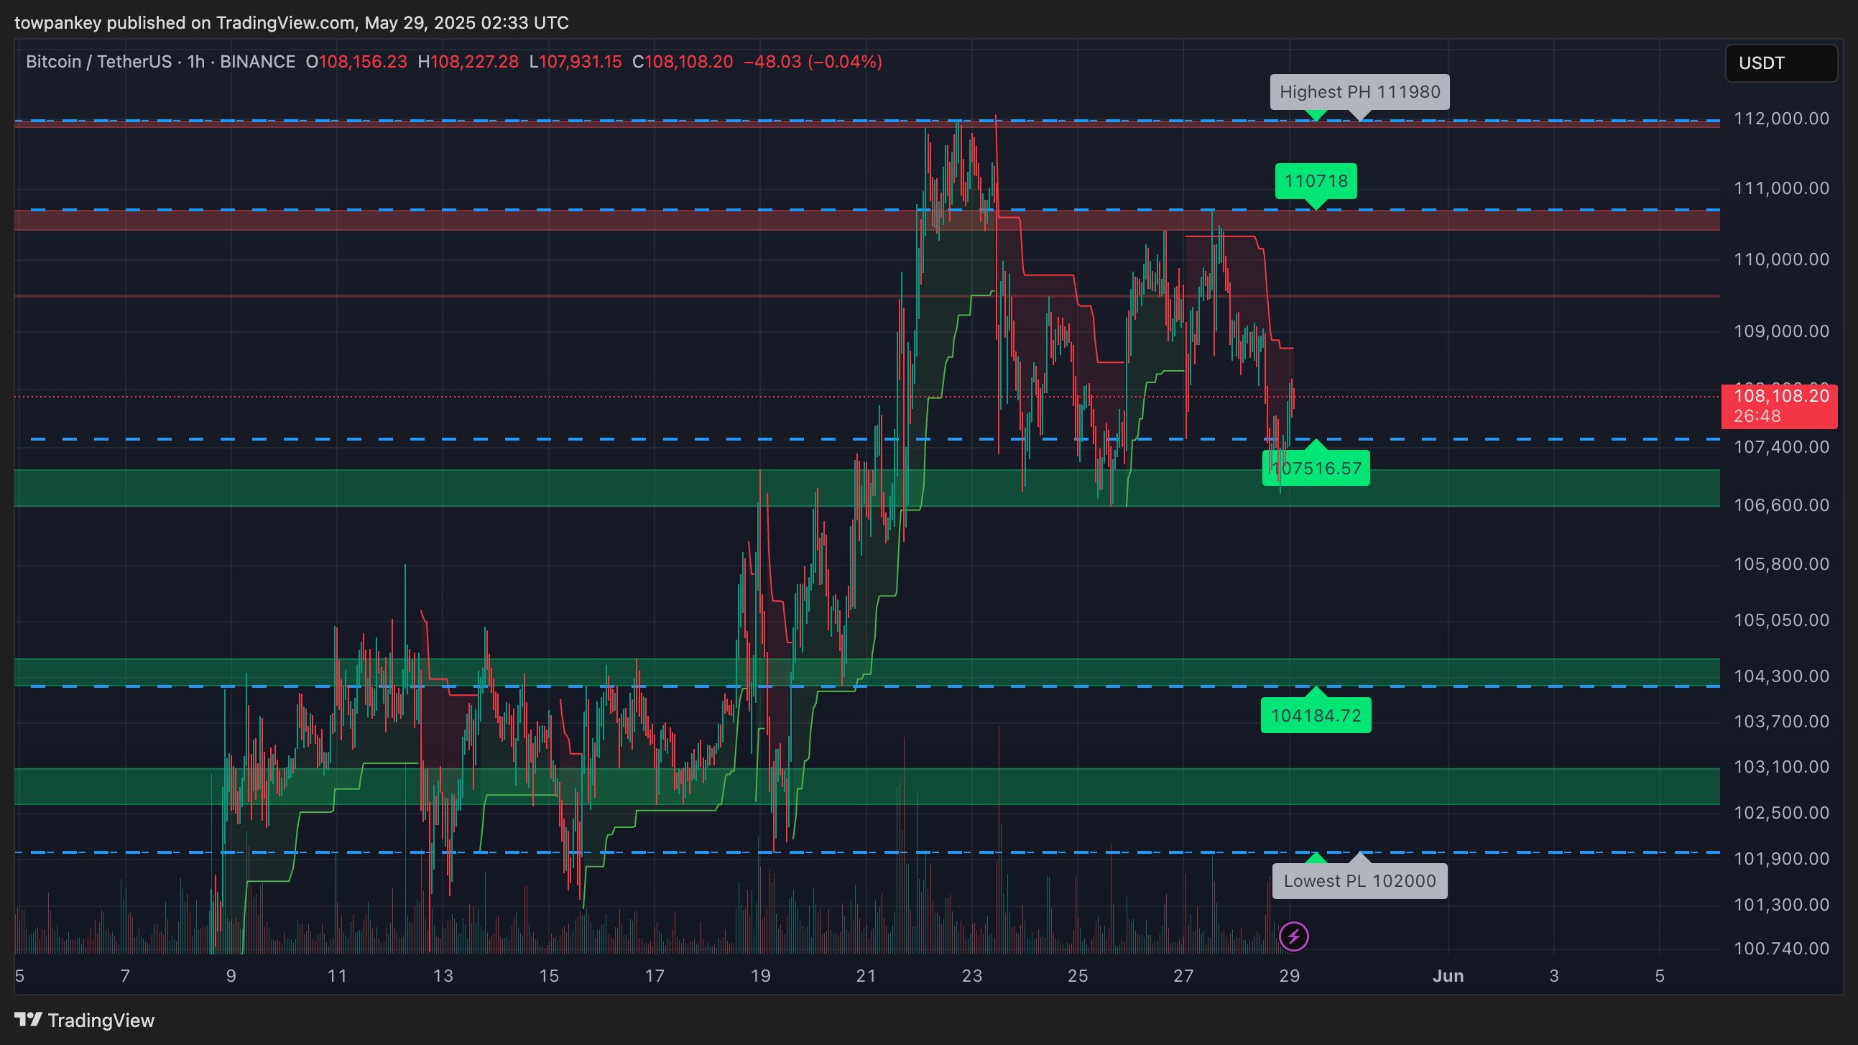Click the TradingView wordmark text
Viewport: 1858px width, 1045px height.
101,1020
